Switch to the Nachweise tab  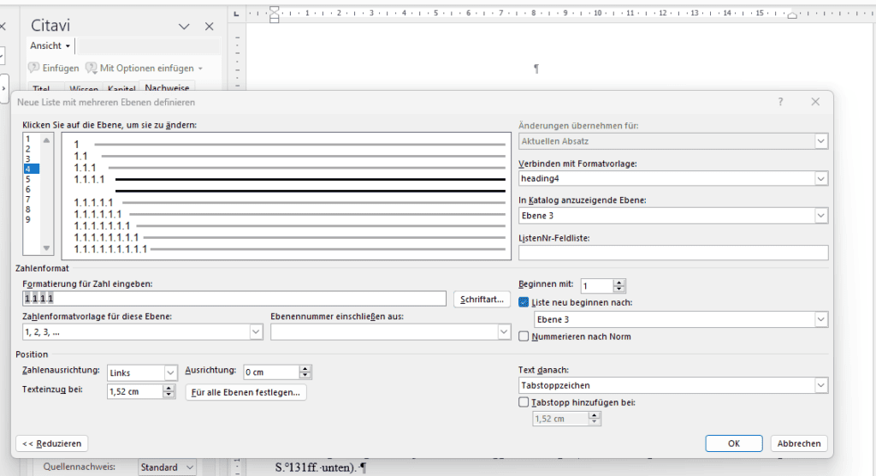(167, 87)
